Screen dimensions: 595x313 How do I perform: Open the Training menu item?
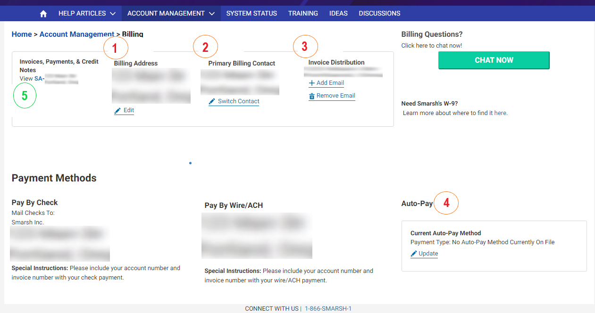[x=303, y=13]
